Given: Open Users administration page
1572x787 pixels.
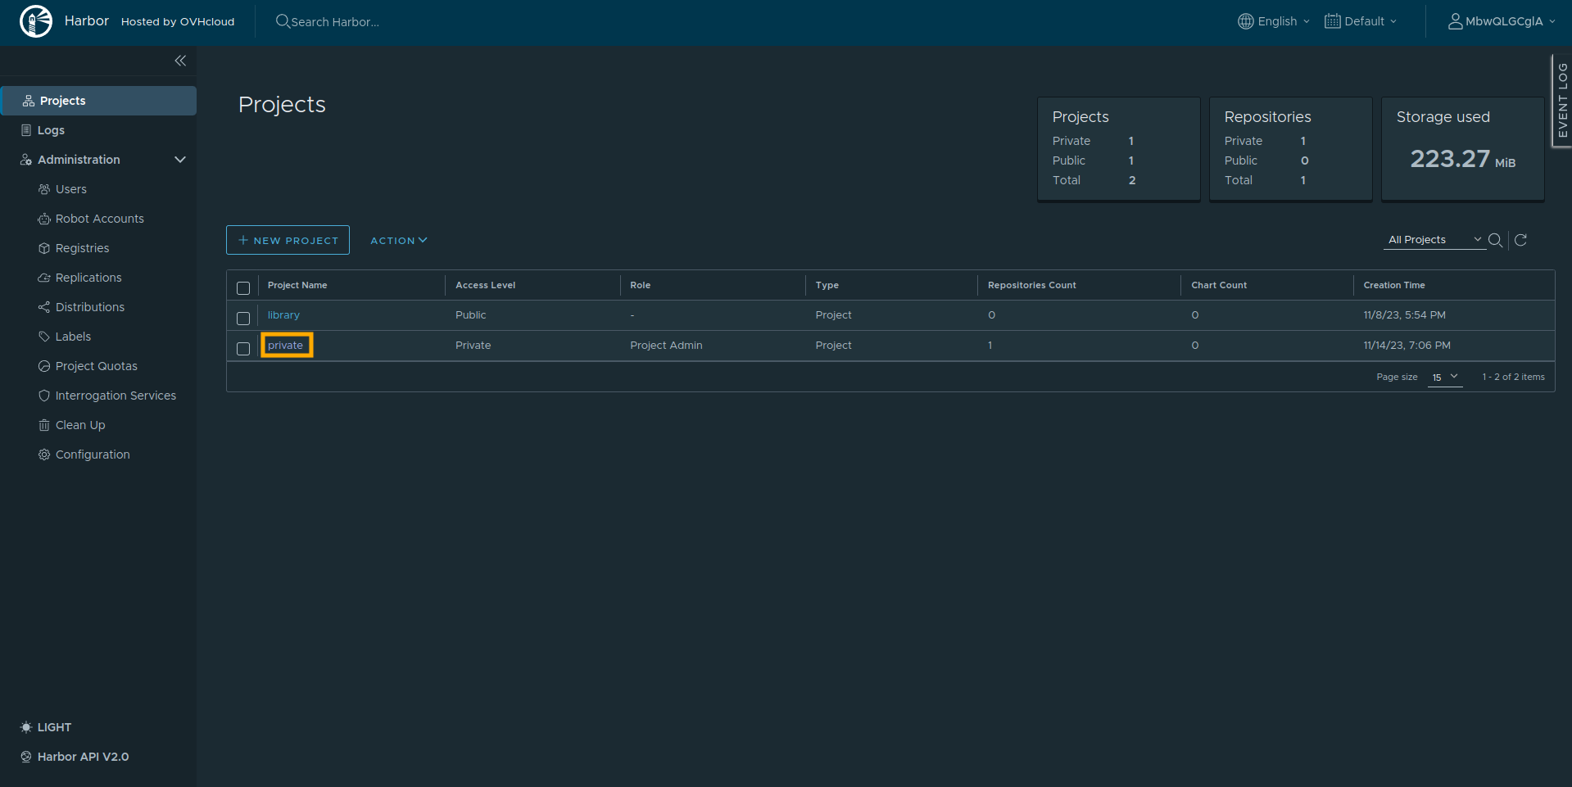Looking at the screenshot, I should tap(70, 189).
